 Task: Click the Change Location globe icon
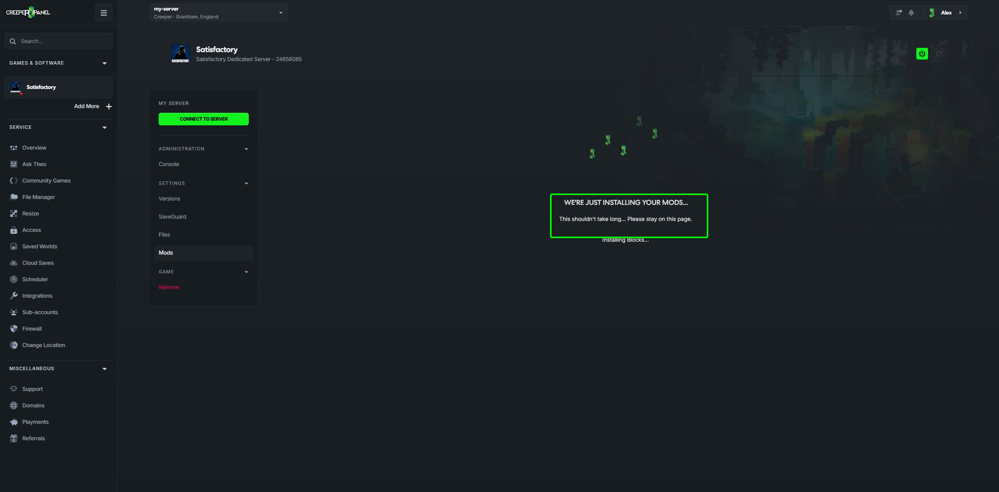(14, 345)
